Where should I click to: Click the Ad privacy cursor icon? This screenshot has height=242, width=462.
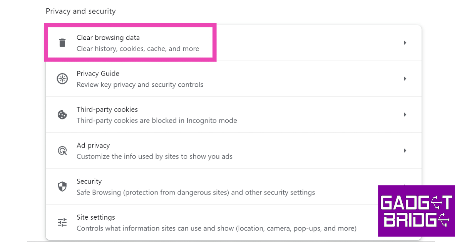pos(62,151)
